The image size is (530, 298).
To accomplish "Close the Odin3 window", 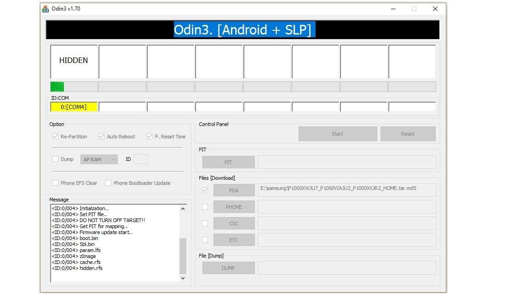I will click(x=435, y=9).
